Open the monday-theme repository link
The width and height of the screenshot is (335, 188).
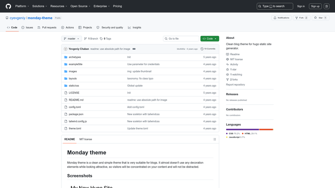point(40,18)
